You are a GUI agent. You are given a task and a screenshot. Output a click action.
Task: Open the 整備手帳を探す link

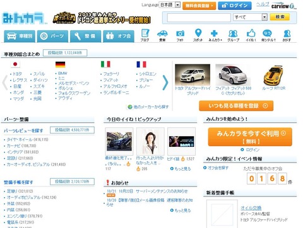(18, 182)
